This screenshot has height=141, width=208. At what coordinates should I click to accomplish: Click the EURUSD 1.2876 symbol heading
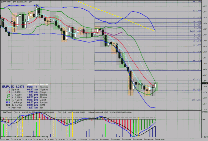[x=13, y=87]
